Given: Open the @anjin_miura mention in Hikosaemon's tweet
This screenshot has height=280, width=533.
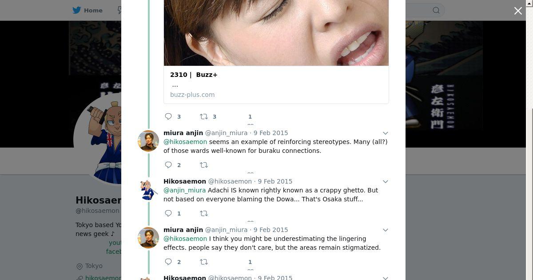Looking at the screenshot, I should point(185,190).
